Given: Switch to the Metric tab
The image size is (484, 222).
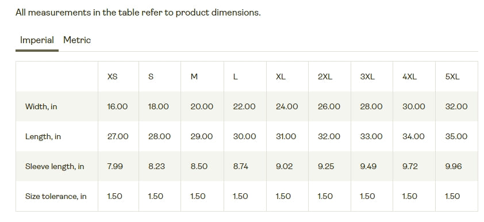Looking at the screenshot, I should click(77, 40).
